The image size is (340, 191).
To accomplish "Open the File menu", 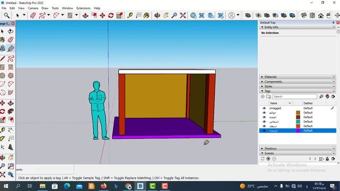I will click(x=4, y=8).
